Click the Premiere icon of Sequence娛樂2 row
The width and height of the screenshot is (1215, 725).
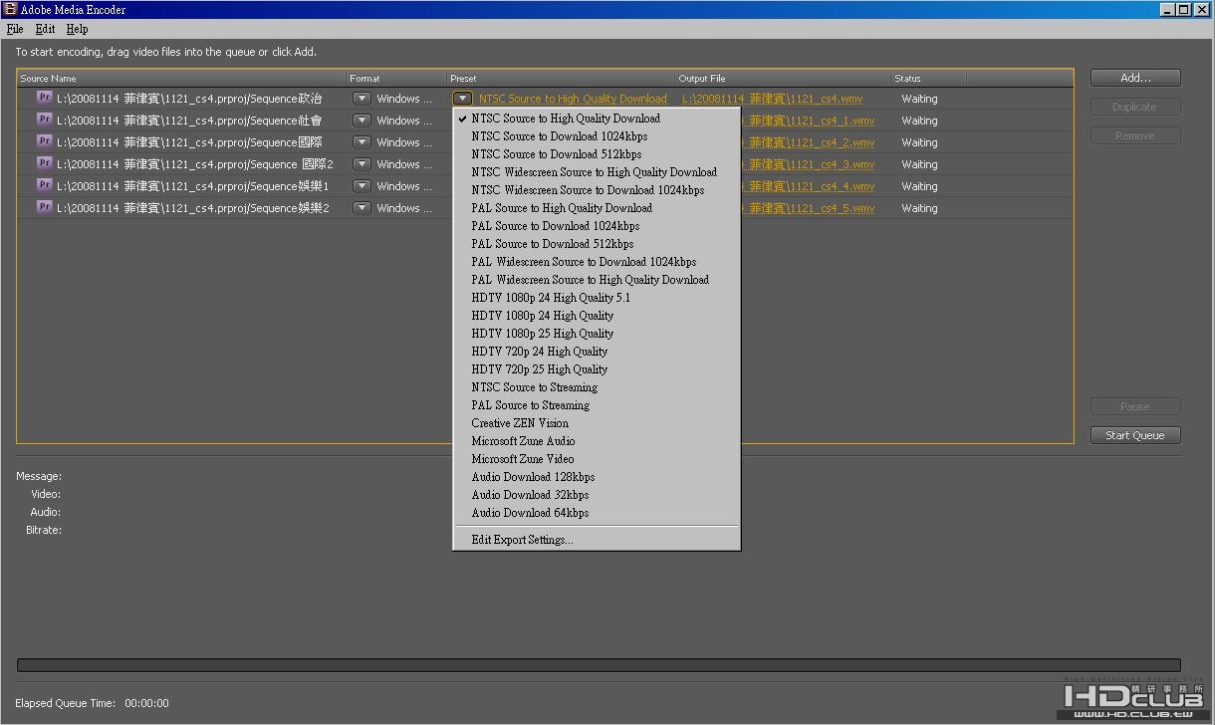coord(44,207)
